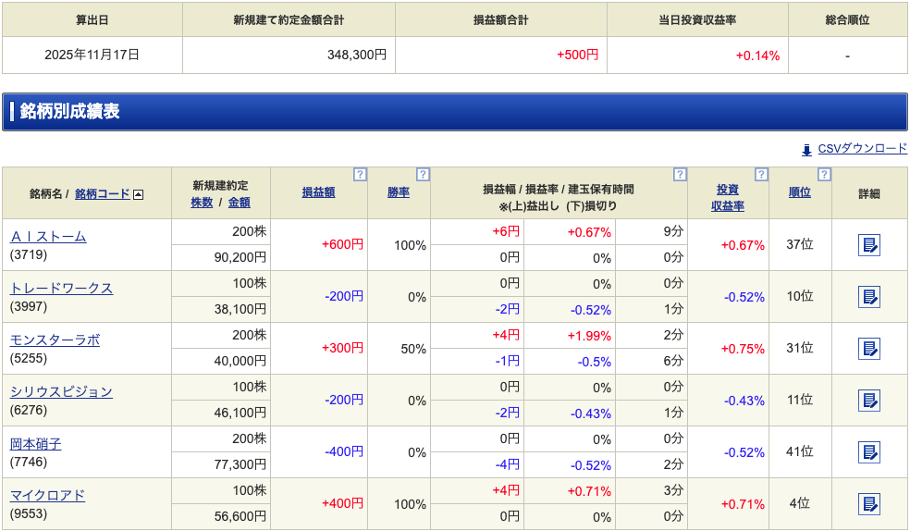910x531 pixels.
Task: Sort table by 銘柄コード header link
Action: point(102,193)
